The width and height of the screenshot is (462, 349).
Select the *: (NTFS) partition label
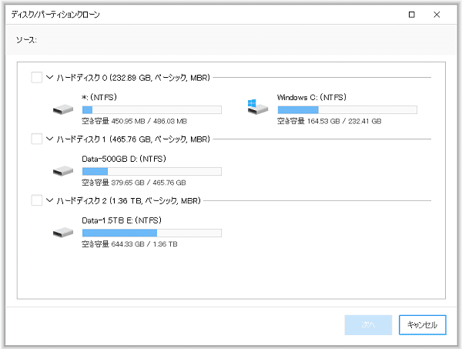click(x=101, y=98)
